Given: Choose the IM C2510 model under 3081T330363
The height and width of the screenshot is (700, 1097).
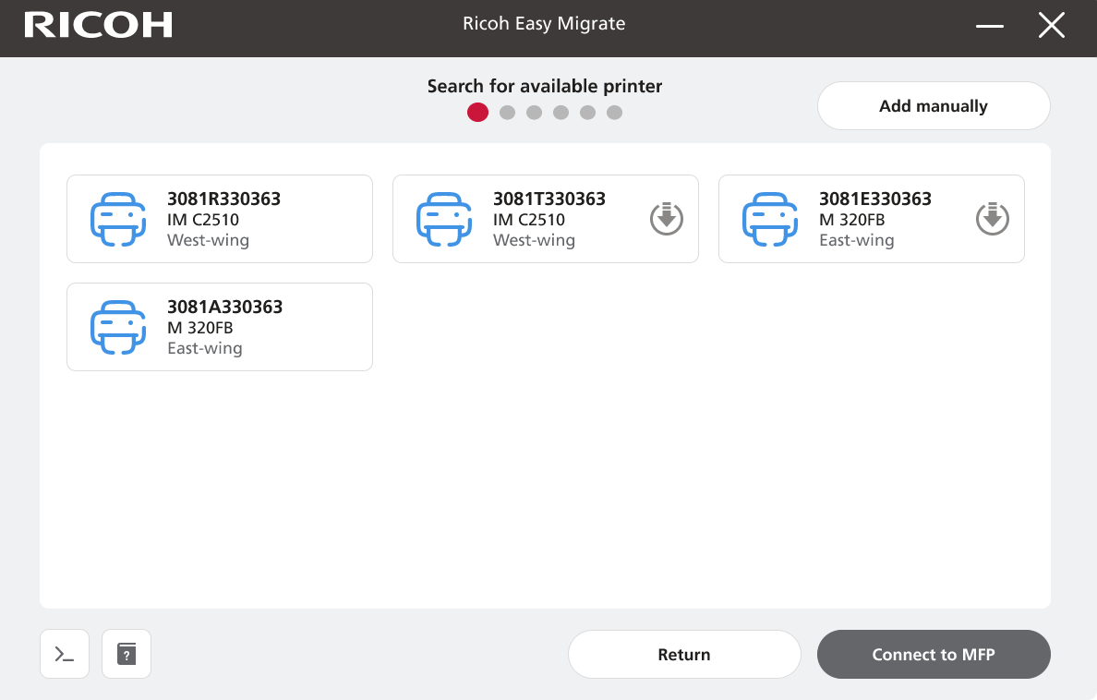Looking at the screenshot, I should click(528, 220).
